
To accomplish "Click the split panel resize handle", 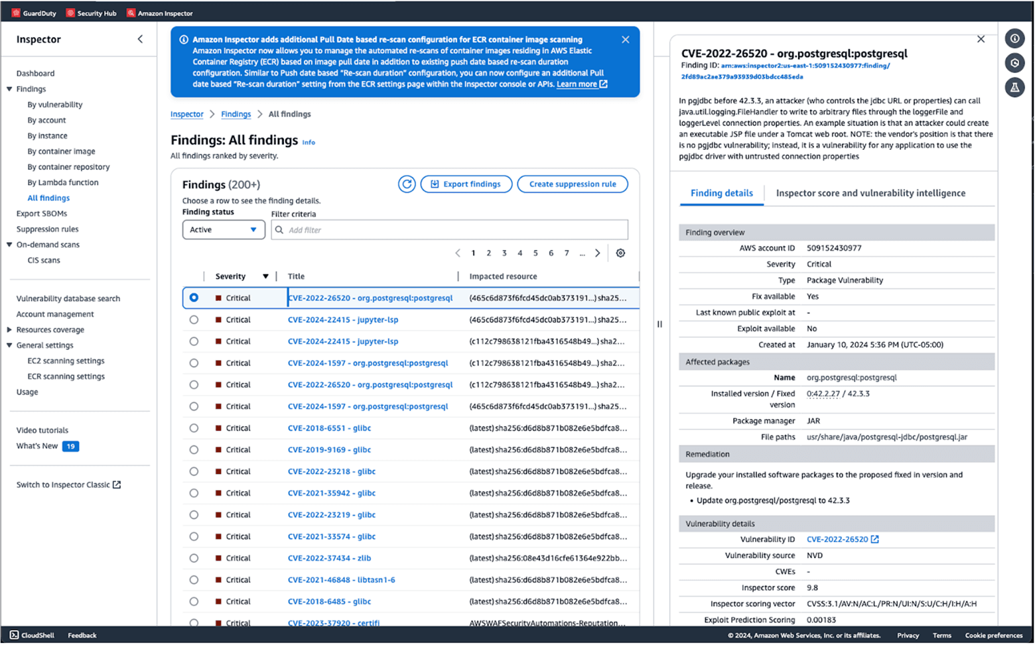I will pyautogui.click(x=659, y=324).
